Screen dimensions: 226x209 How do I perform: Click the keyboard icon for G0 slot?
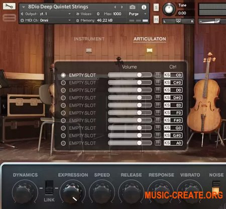pos(158,128)
